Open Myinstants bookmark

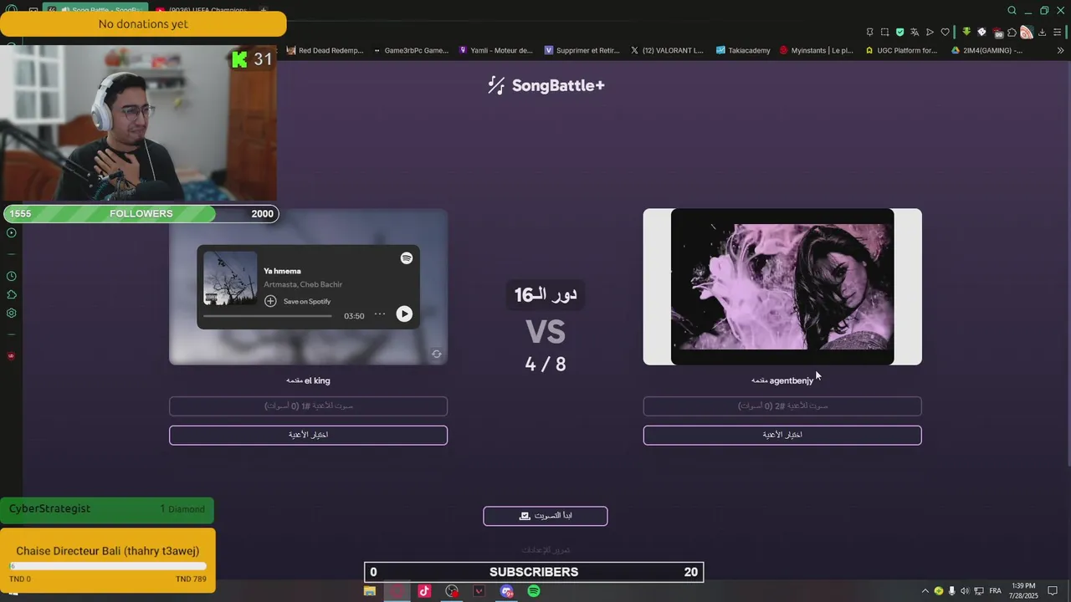coord(817,50)
